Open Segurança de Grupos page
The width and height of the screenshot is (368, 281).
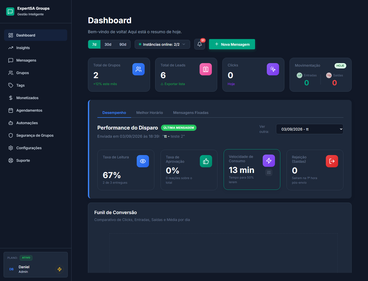[36, 135]
